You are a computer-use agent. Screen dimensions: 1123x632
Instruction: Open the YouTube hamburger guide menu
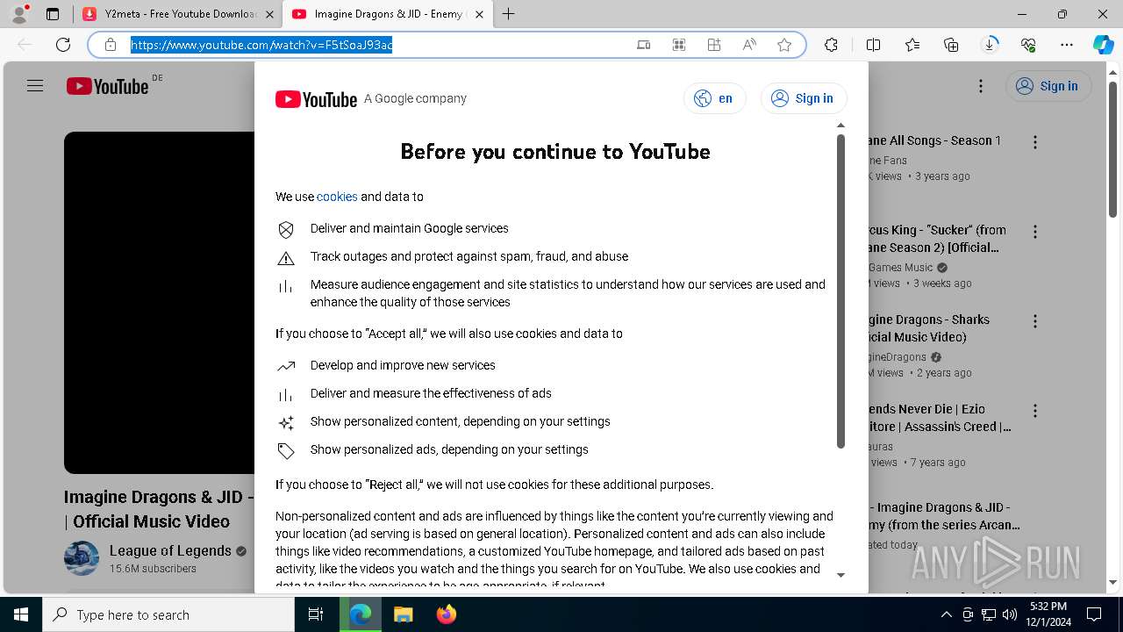click(35, 86)
